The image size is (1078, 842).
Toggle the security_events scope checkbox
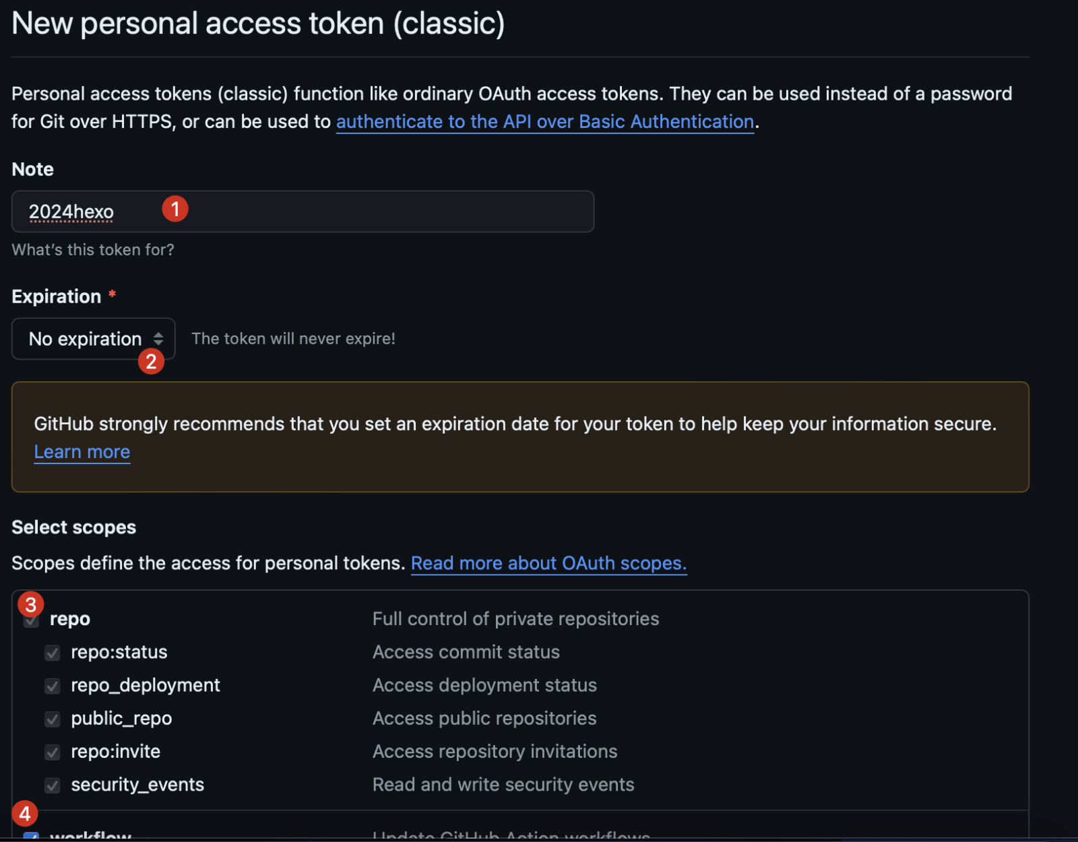pyautogui.click(x=53, y=785)
